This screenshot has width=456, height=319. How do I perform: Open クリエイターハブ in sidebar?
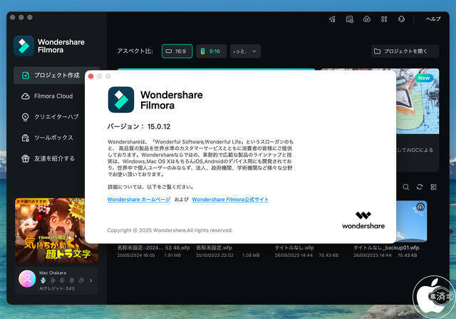(56, 116)
